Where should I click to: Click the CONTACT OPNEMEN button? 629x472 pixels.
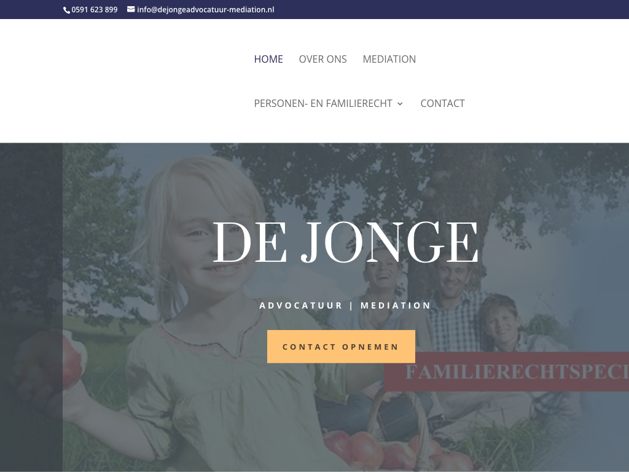(341, 347)
